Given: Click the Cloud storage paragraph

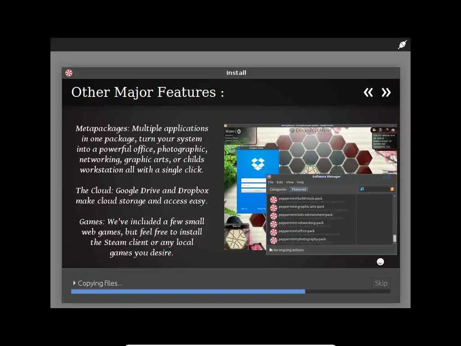Looking at the screenshot, I should [142, 196].
